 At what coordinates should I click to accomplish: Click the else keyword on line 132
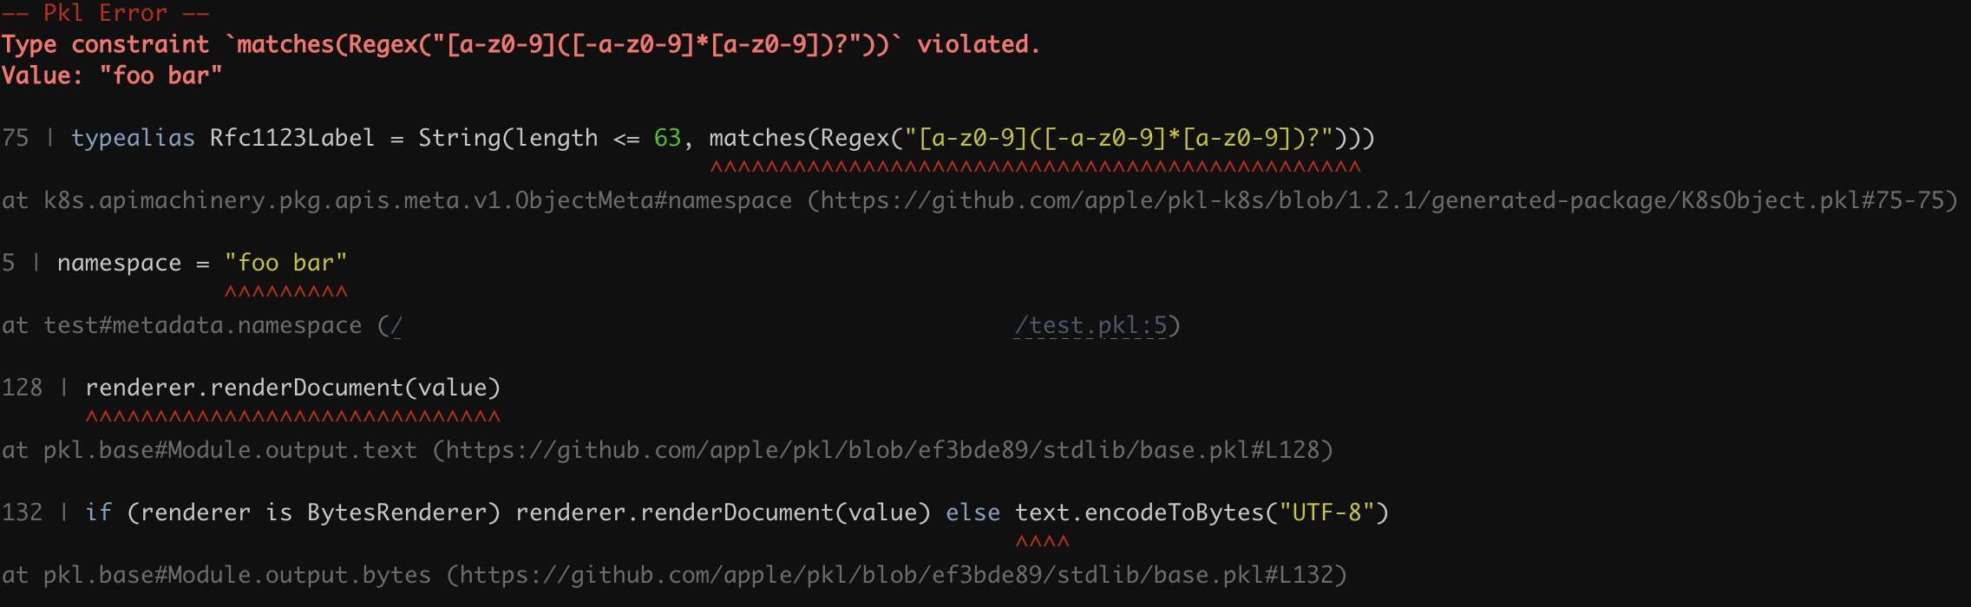click(972, 512)
